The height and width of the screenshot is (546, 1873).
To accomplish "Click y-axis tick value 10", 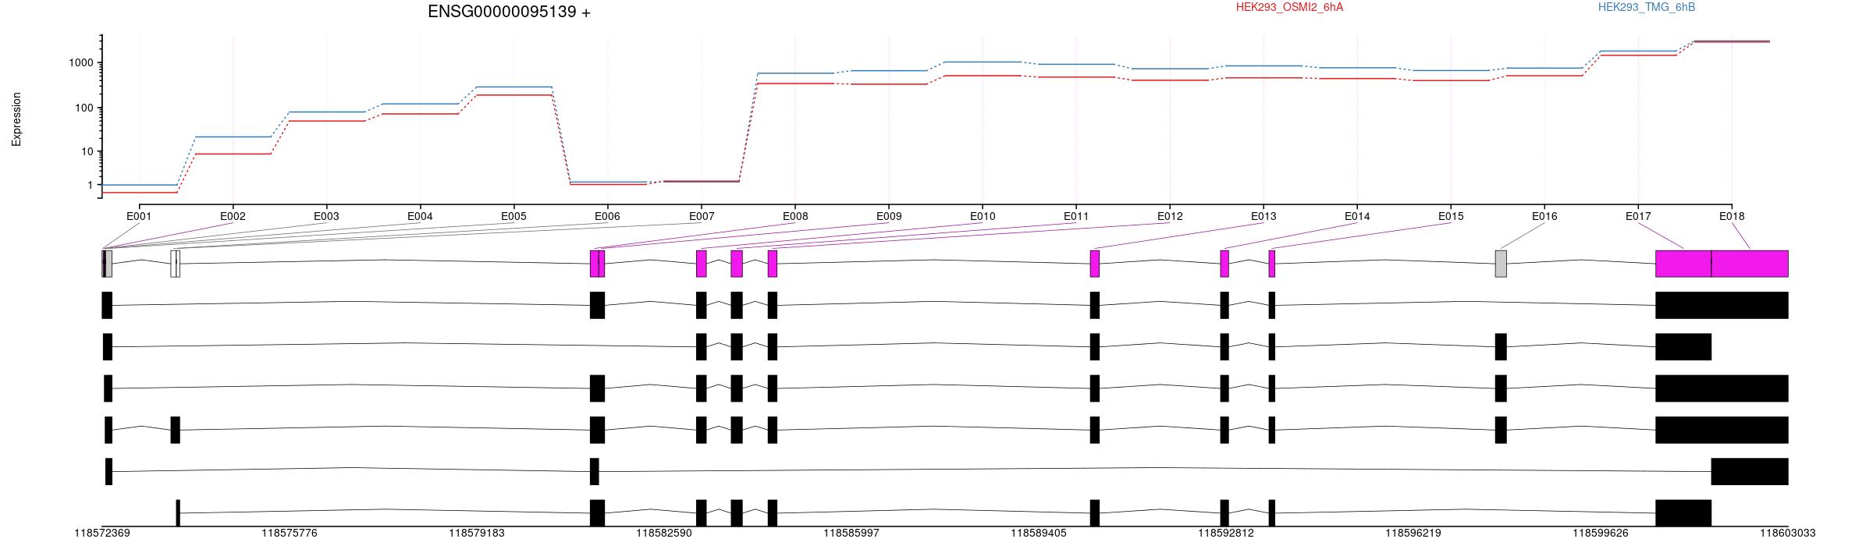I will click(x=88, y=151).
